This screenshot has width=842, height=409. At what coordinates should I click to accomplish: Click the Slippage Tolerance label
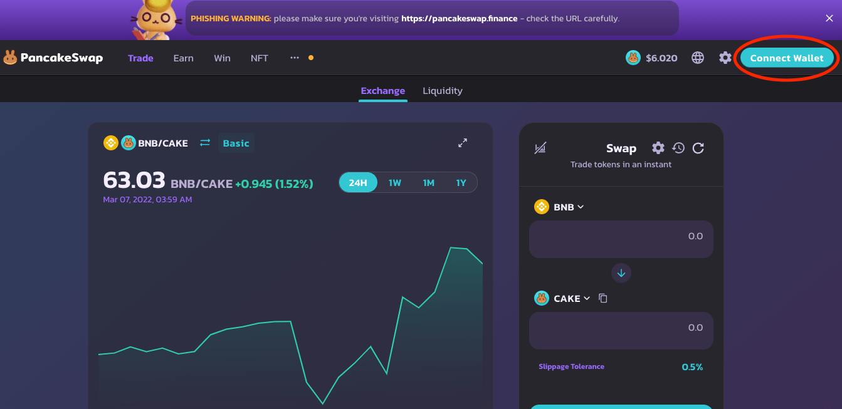(x=571, y=366)
